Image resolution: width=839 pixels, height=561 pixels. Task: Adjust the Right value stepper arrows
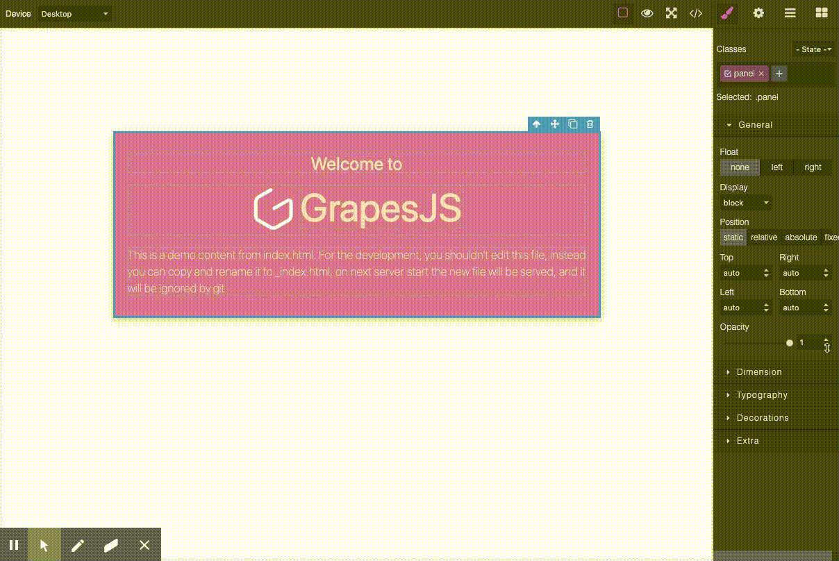pyautogui.click(x=826, y=273)
